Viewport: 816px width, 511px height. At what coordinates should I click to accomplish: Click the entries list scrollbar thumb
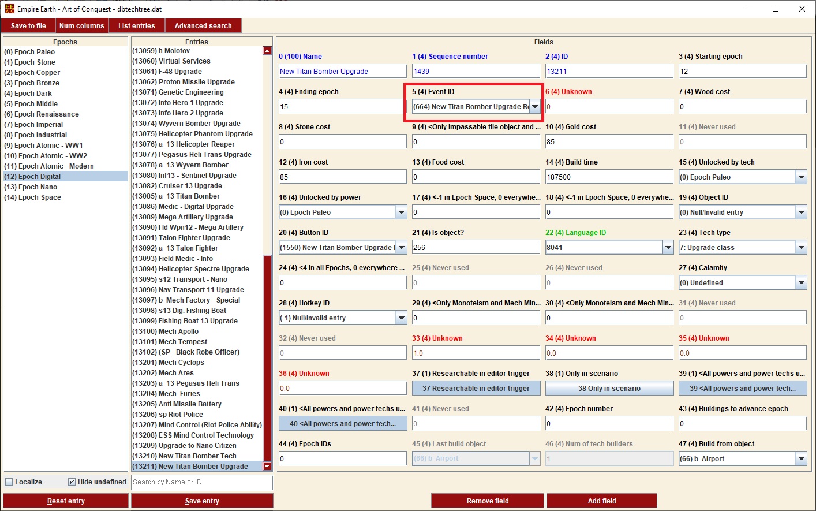(x=267, y=358)
